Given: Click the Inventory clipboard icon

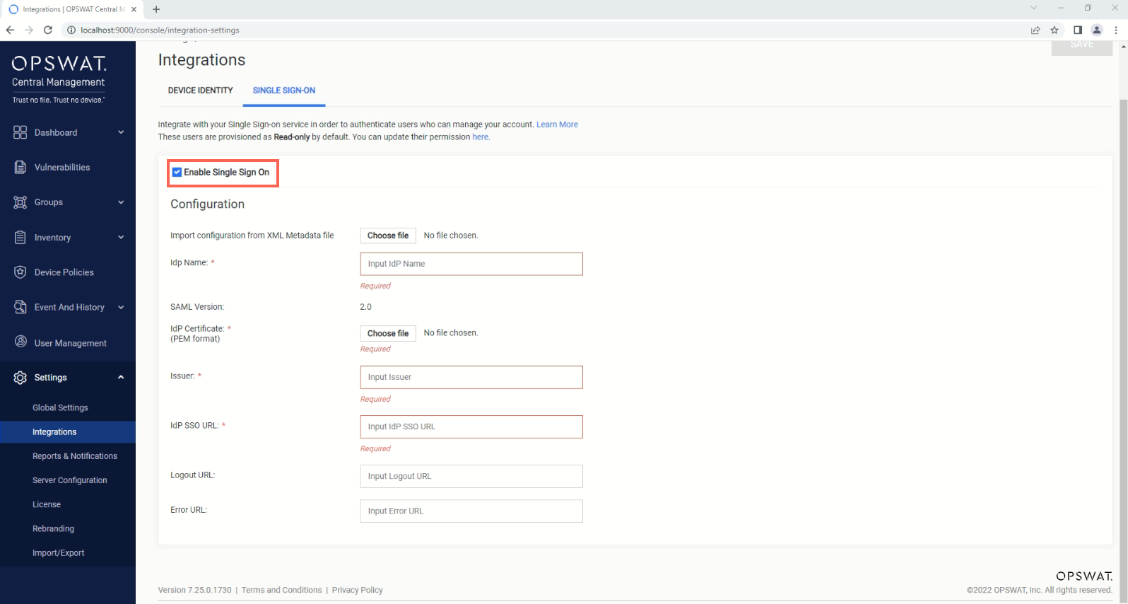Looking at the screenshot, I should pyautogui.click(x=20, y=238).
